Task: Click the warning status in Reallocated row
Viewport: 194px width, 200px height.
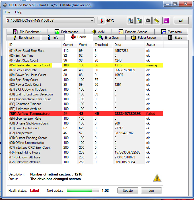Action: pos(152,65)
